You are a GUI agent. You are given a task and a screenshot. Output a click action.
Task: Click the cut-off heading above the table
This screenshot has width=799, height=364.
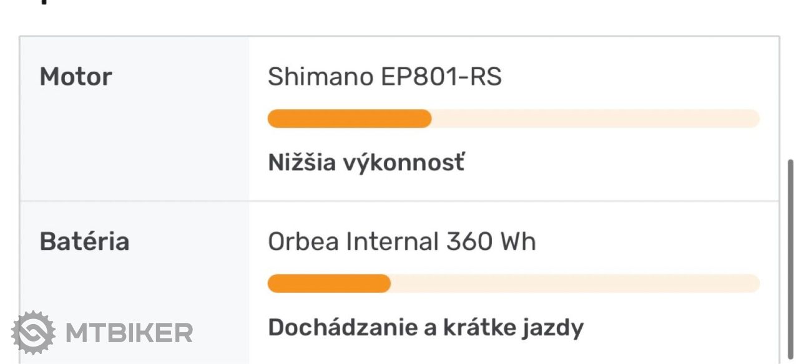(44, 2)
